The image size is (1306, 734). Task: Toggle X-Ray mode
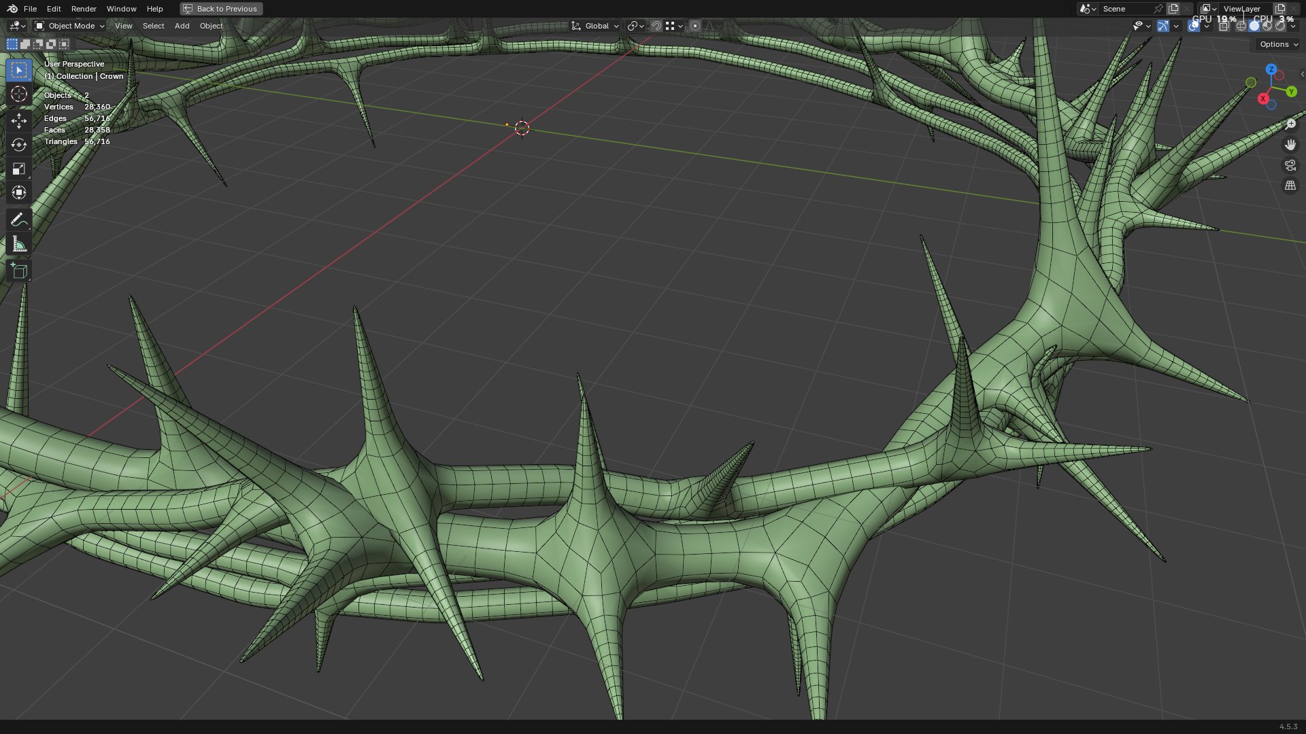click(x=1224, y=26)
